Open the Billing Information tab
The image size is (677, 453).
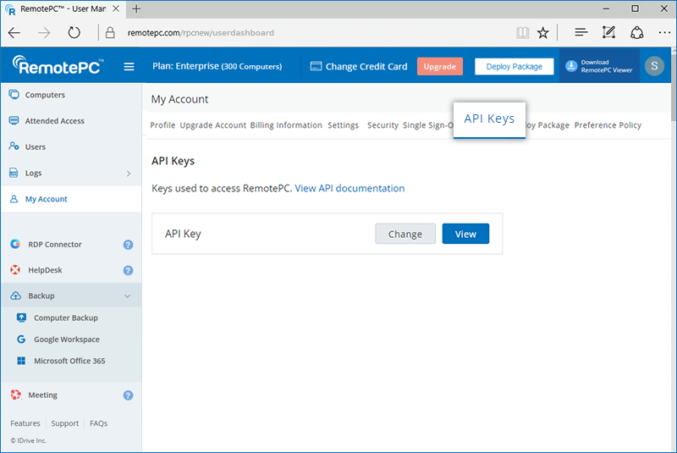coord(286,125)
